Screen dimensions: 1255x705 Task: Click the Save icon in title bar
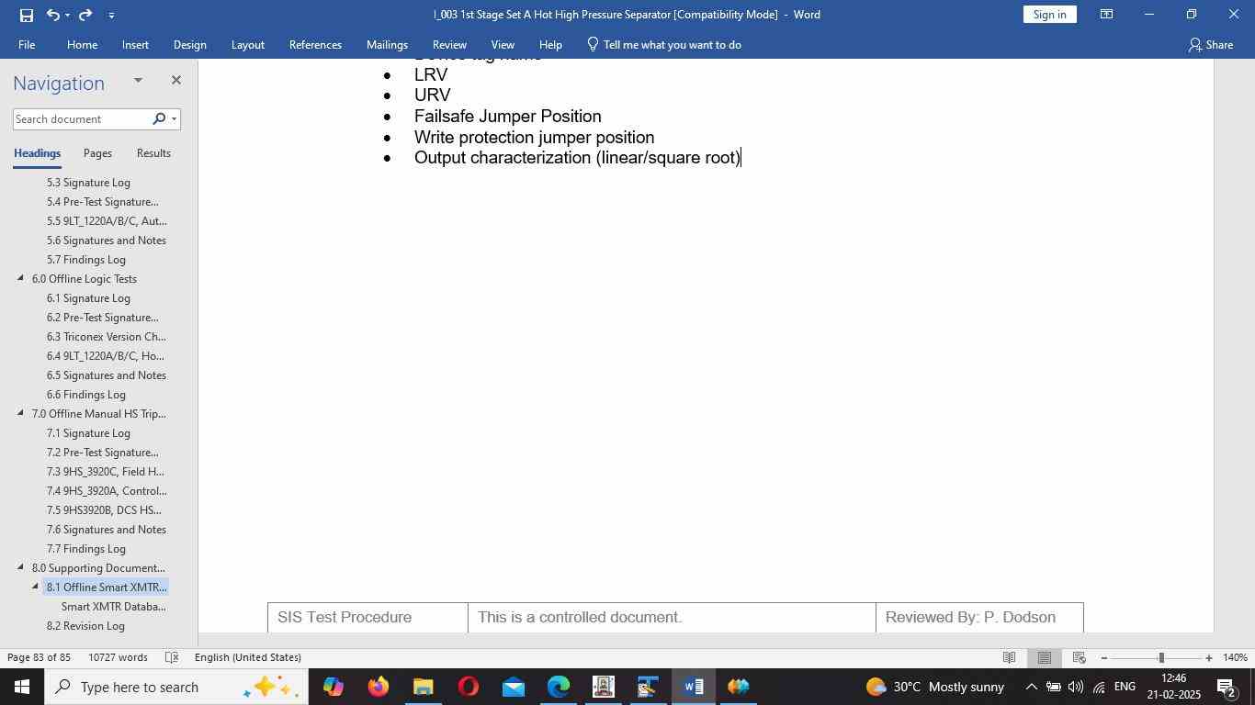point(27,15)
